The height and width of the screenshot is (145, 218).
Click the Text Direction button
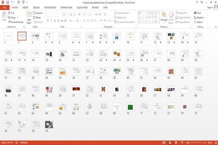click(122, 13)
